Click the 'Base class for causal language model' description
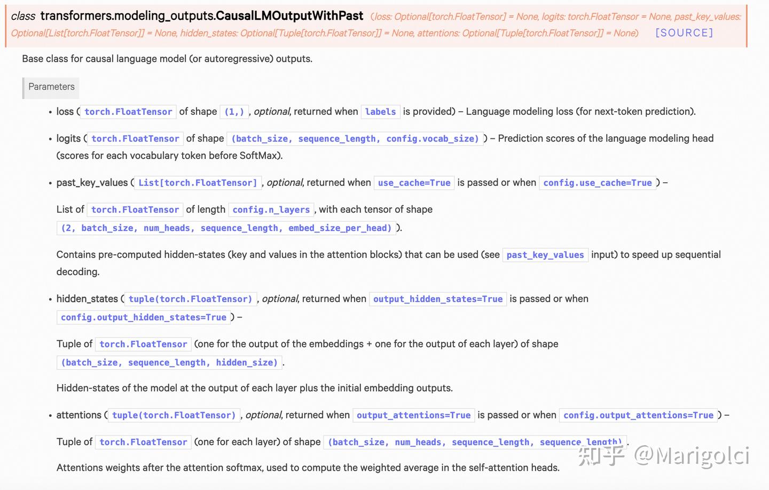Screen dimensions: 769x490 point(167,59)
